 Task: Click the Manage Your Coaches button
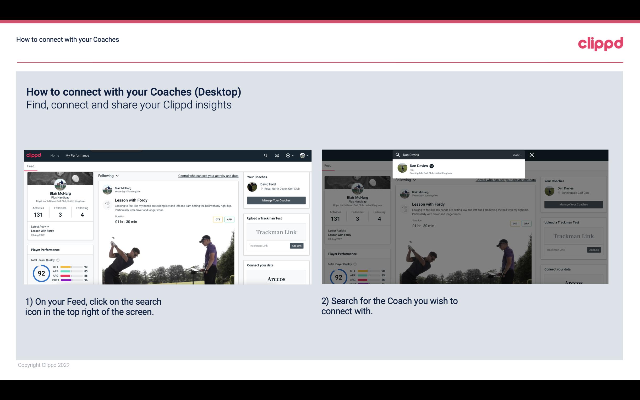[276, 200]
